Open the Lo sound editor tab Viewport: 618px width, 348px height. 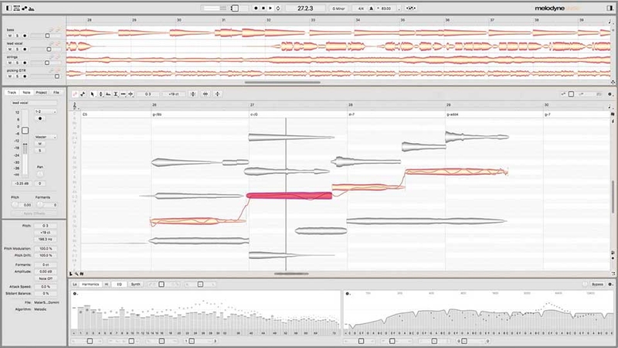[x=75, y=284]
